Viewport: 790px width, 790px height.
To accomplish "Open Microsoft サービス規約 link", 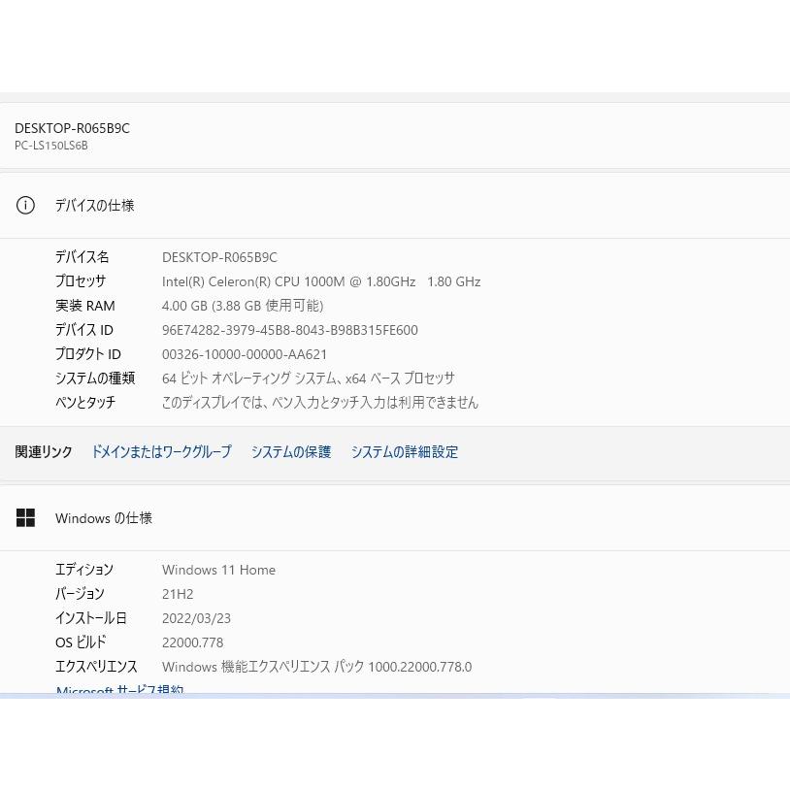I will 120,690.
